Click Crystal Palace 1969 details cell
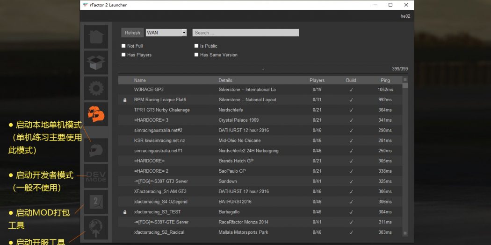Image resolution: width=491 pixels, height=245 pixels. [238, 120]
